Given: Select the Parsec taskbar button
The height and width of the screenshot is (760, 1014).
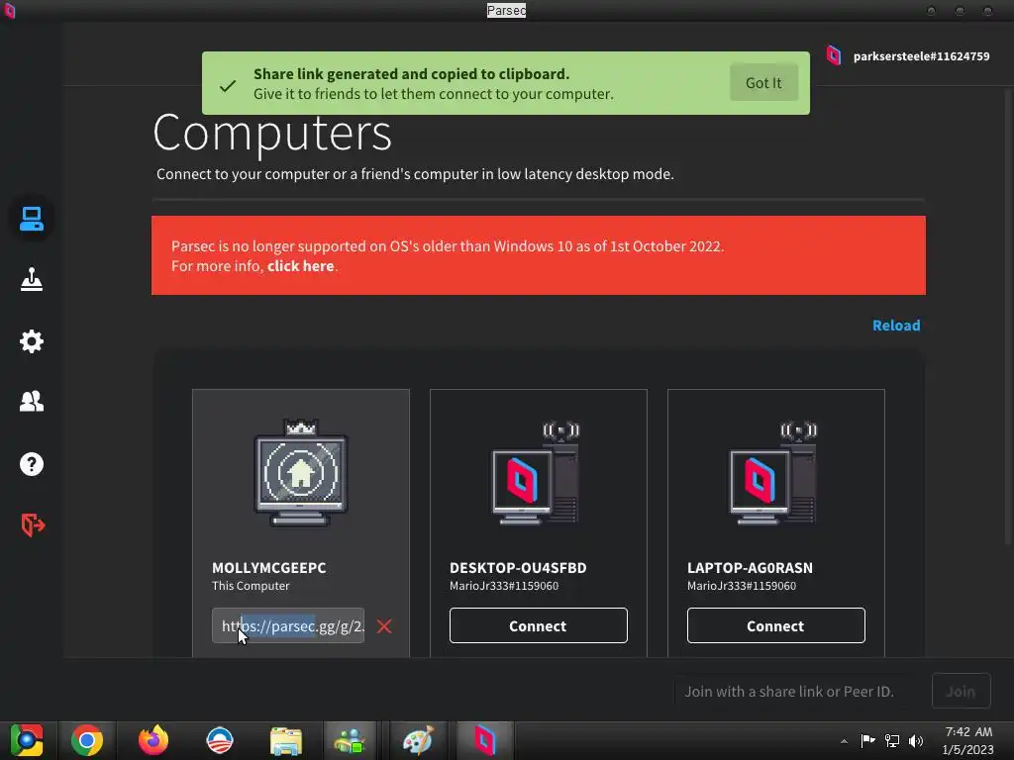Looking at the screenshot, I should pyautogui.click(x=485, y=740).
